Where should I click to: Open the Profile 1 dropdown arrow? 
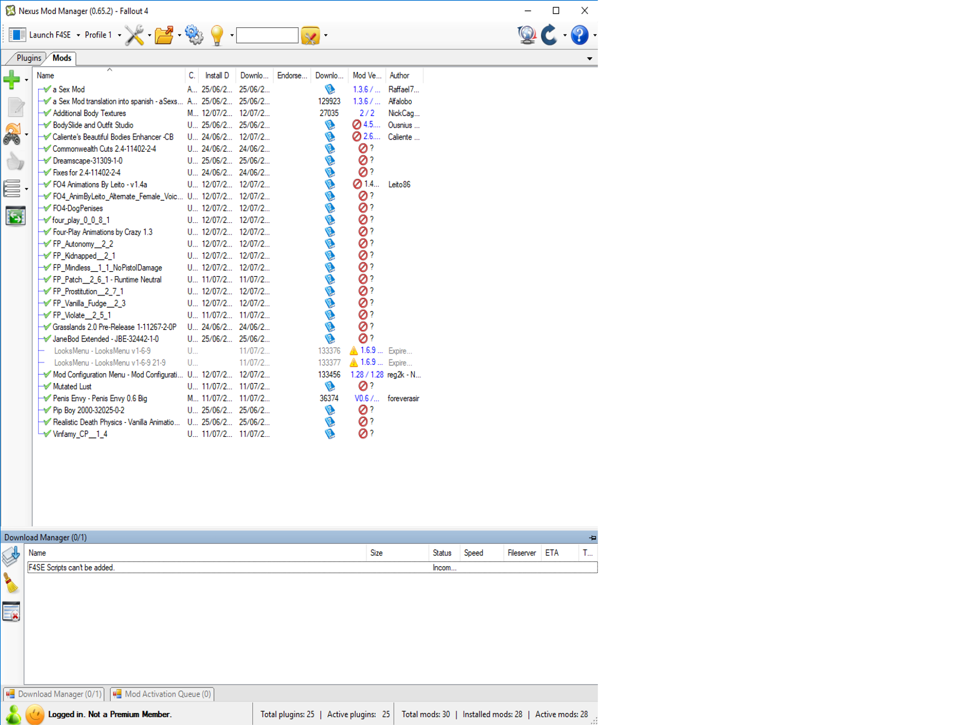pyautogui.click(x=119, y=35)
